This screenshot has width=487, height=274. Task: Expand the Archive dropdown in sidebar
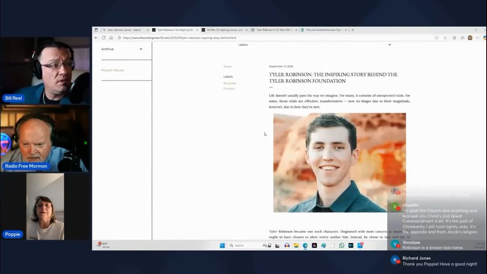coord(141,49)
